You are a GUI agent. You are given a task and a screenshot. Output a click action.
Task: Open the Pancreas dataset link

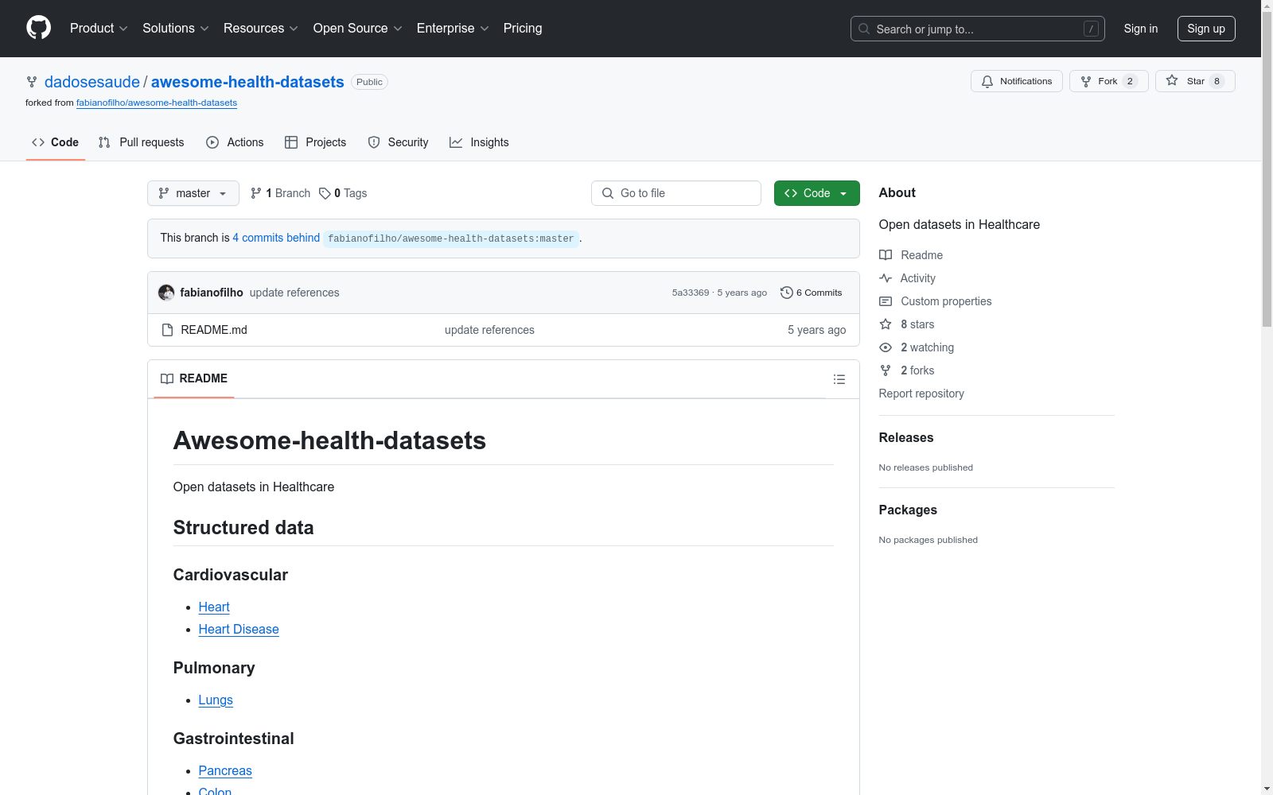tap(225, 770)
